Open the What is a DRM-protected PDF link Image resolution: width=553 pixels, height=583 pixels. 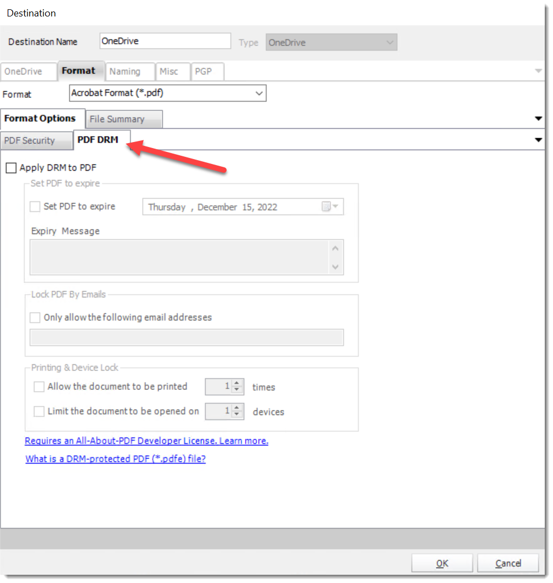(115, 459)
